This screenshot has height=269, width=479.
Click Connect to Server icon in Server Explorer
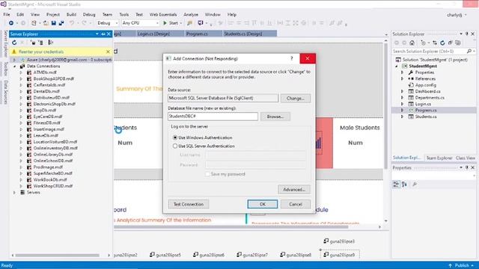tap(41, 43)
